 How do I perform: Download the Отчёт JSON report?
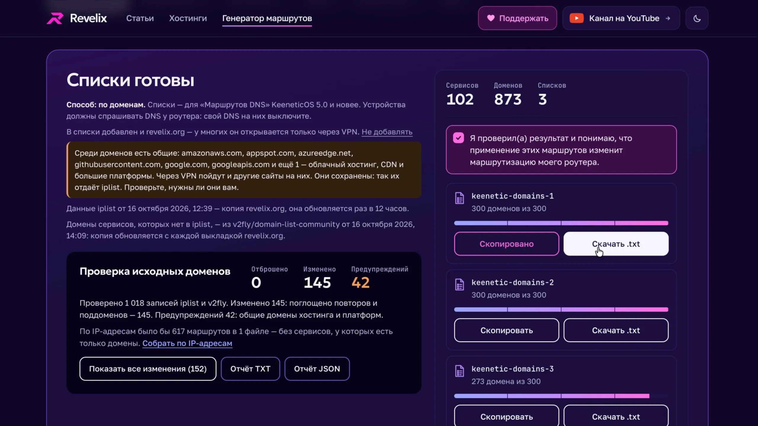(317, 369)
